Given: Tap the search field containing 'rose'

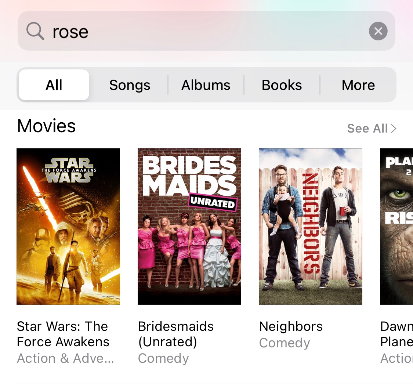Looking at the screenshot, I should [206, 31].
